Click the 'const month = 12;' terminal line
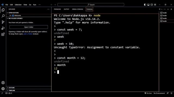This screenshot has width=174, height=97. pyautogui.click(x=70, y=58)
